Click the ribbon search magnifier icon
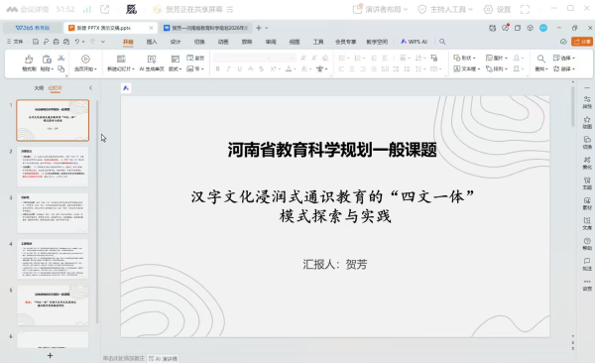595x363 pixels. pyautogui.click(x=442, y=42)
